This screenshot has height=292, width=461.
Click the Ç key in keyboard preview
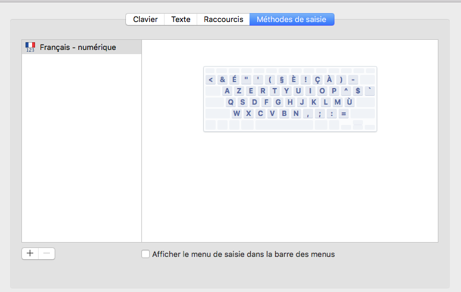[x=317, y=80]
